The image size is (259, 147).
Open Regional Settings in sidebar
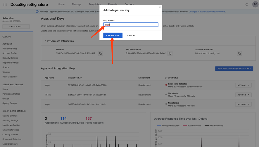(11, 63)
